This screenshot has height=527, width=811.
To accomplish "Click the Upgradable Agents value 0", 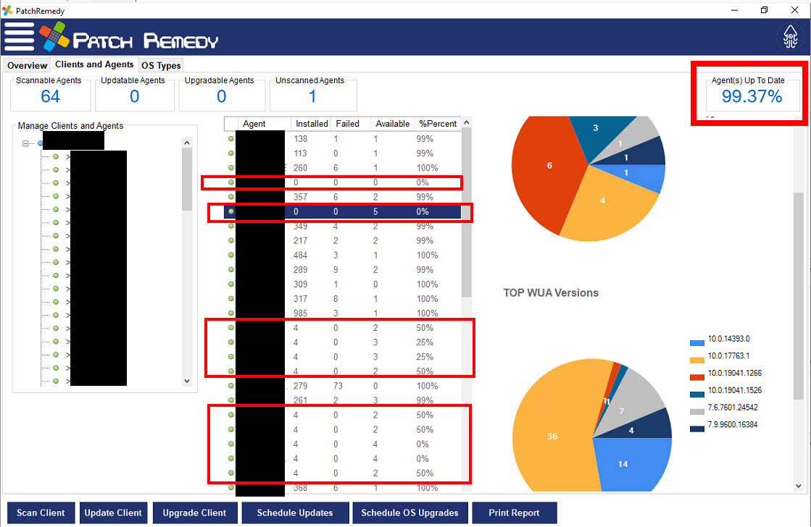I will (221, 96).
